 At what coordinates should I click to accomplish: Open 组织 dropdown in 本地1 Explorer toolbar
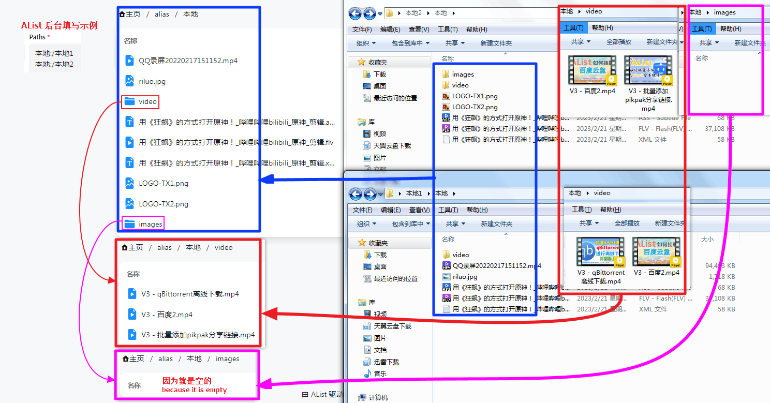pyautogui.click(x=366, y=223)
